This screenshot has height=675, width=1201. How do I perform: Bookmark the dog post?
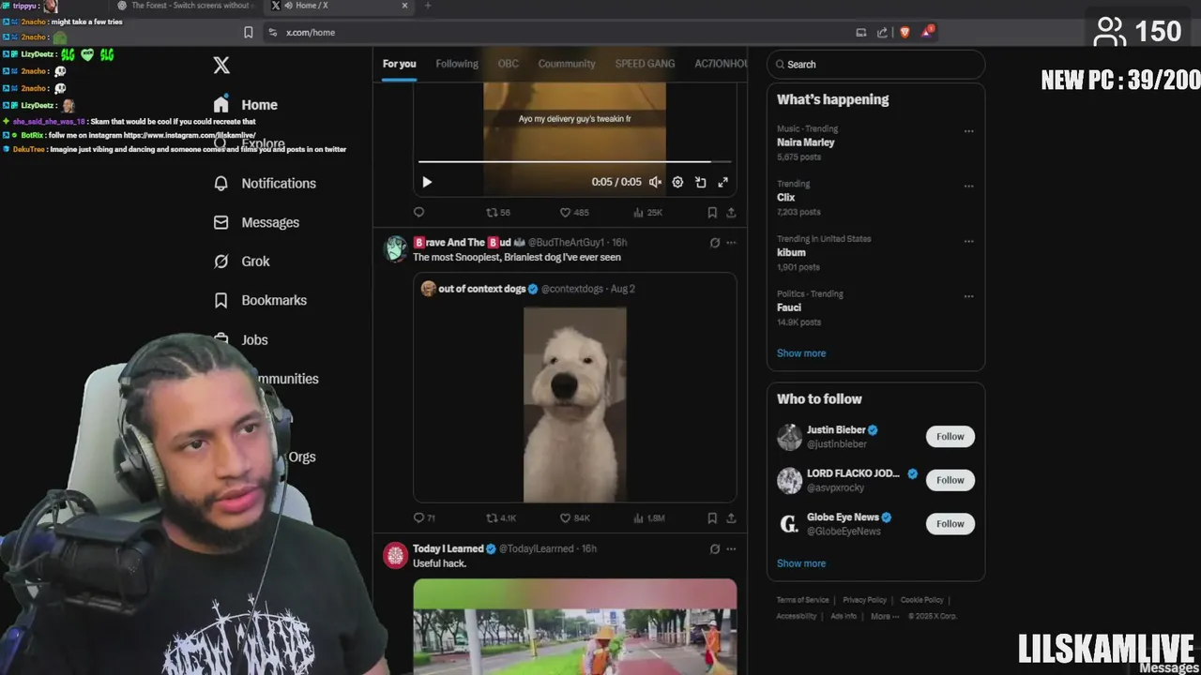point(712,517)
